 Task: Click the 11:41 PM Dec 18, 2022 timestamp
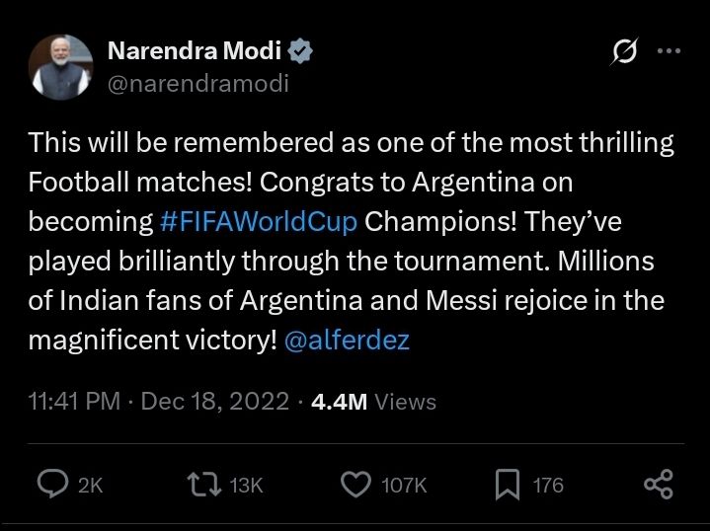[x=160, y=402]
